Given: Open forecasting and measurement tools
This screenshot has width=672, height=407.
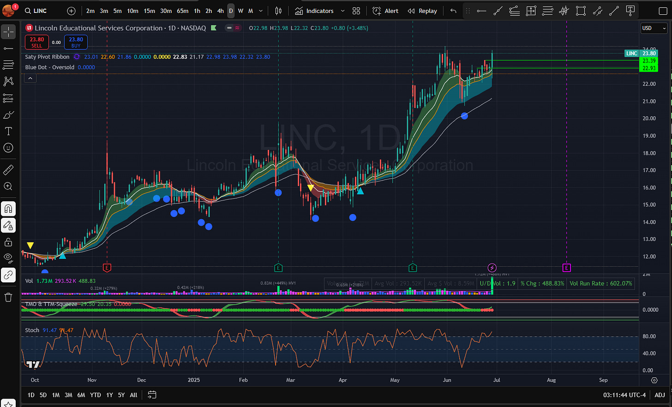Looking at the screenshot, I should point(8,98).
